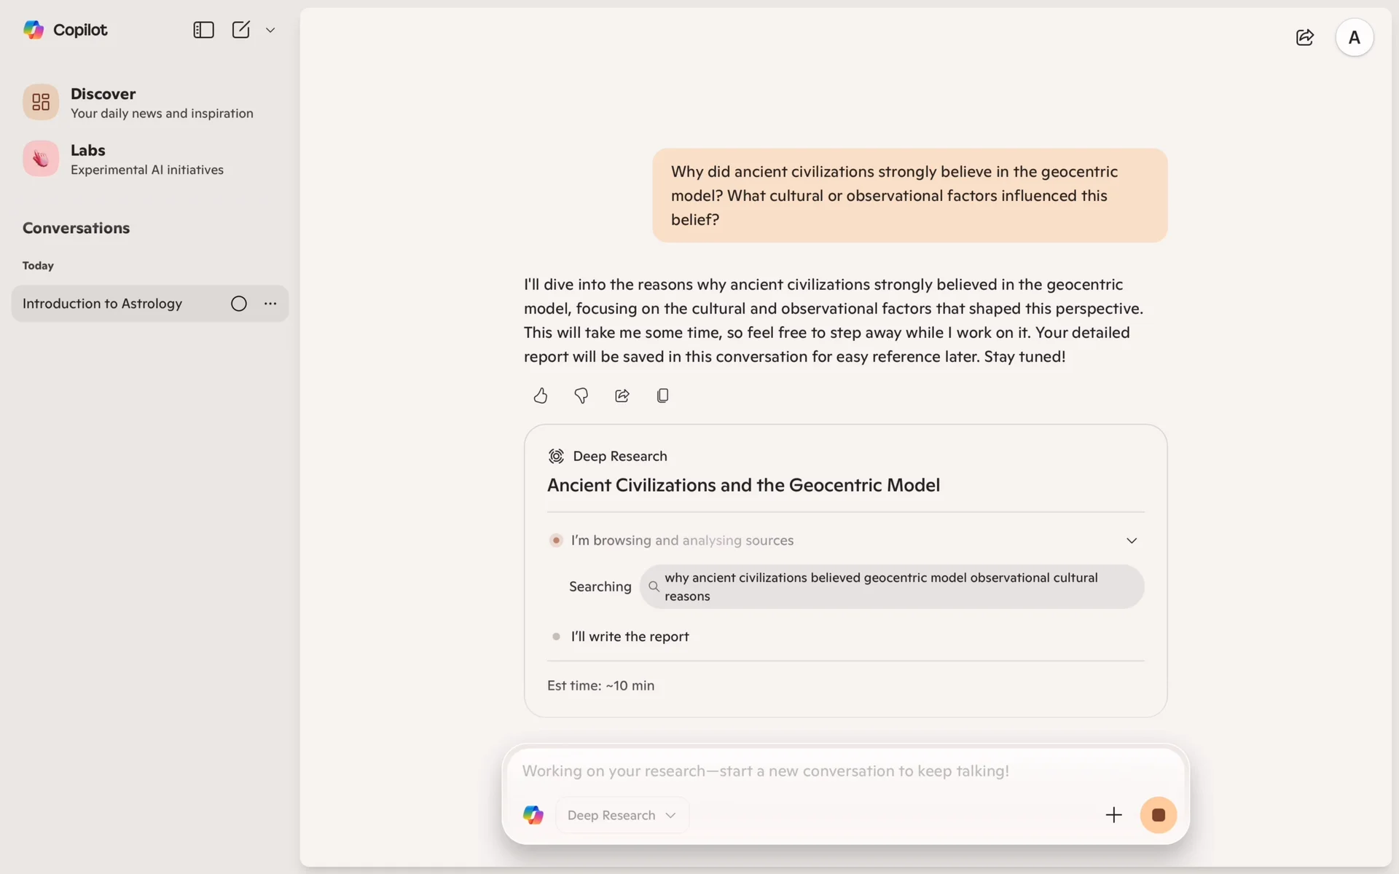Click the search query pill about the geocentric model
The height and width of the screenshot is (874, 1399).
point(891,586)
